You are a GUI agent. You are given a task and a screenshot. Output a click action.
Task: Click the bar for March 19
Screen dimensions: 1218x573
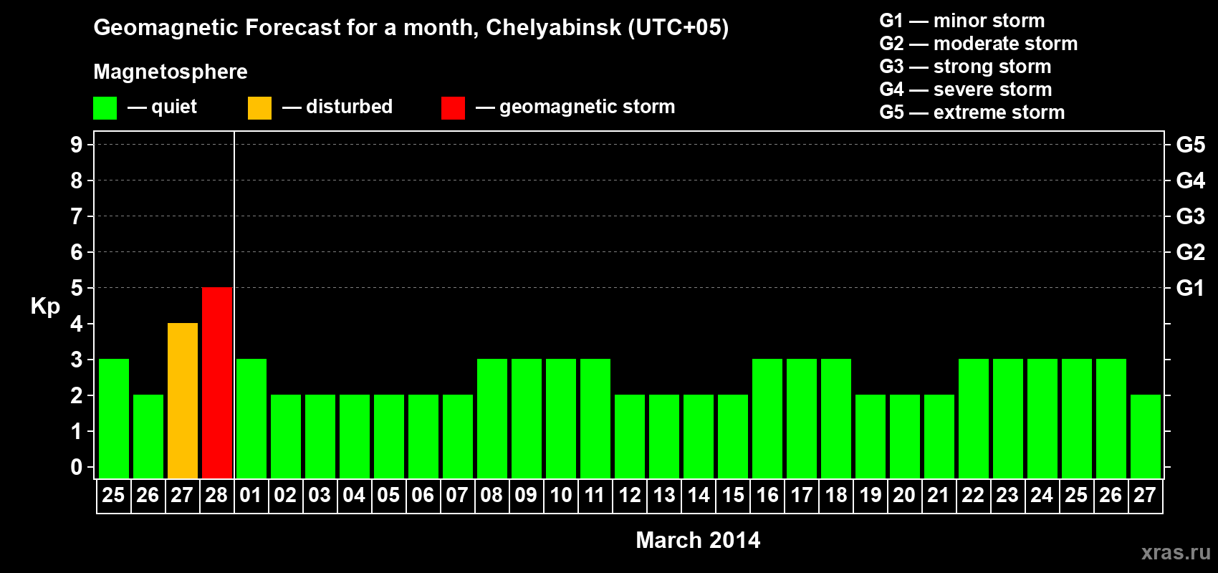pyautogui.click(x=871, y=436)
